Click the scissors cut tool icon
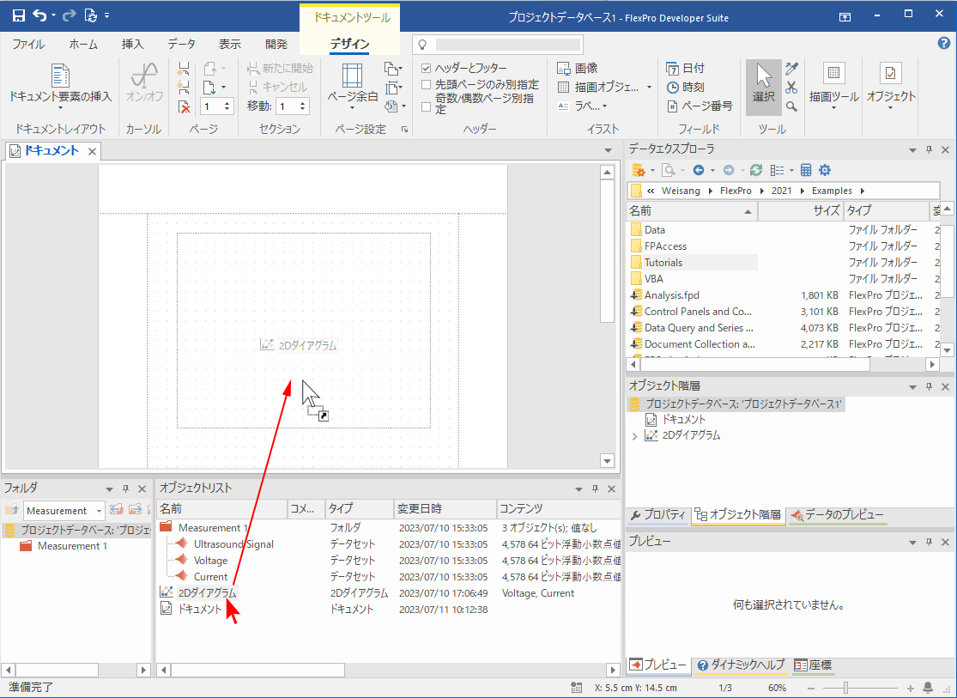This screenshot has height=698, width=957. click(791, 88)
